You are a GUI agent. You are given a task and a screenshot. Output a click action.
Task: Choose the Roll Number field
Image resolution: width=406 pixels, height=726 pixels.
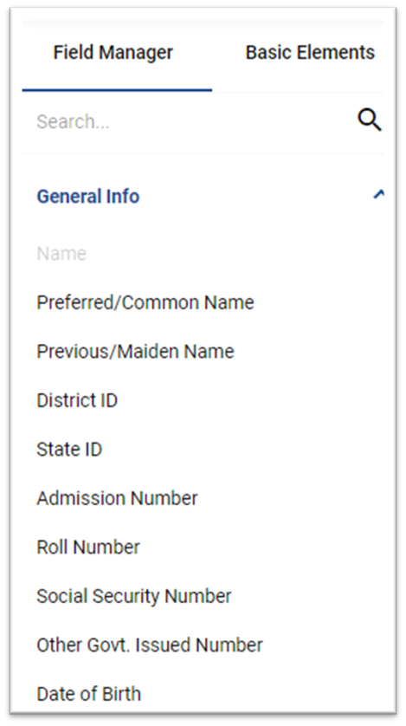tap(87, 548)
